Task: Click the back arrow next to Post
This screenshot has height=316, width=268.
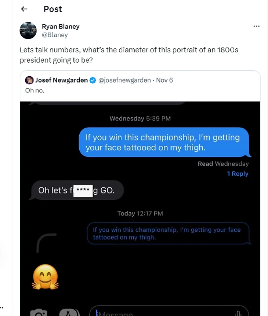Action: coord(24,9)
